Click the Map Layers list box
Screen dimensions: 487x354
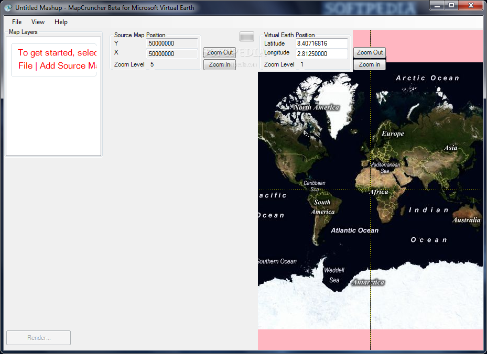(x=53, y=96)
